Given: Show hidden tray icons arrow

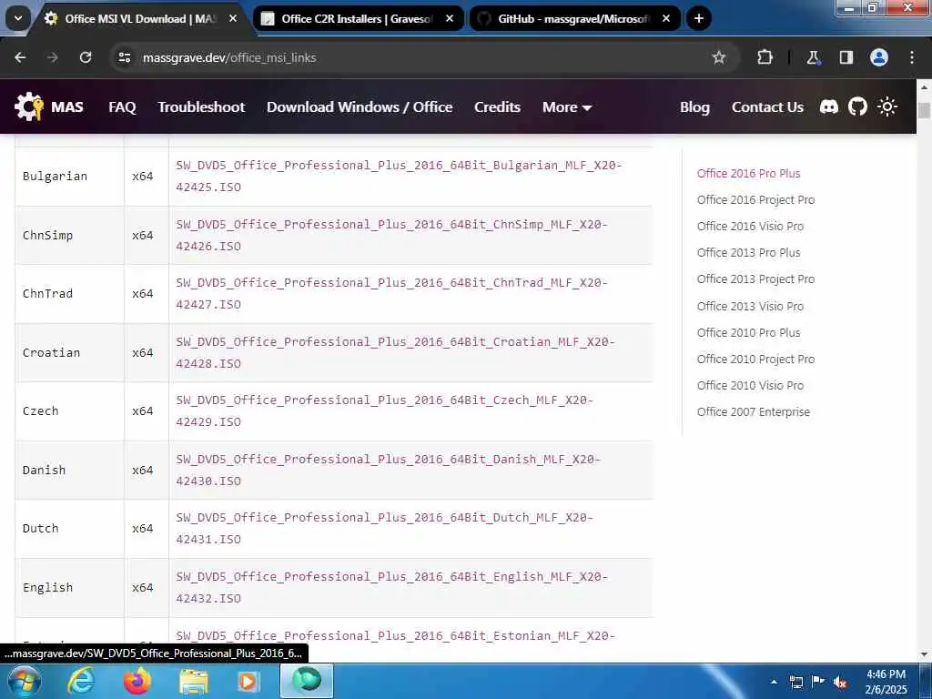Looking at the screenshot, I should [774, 683].
